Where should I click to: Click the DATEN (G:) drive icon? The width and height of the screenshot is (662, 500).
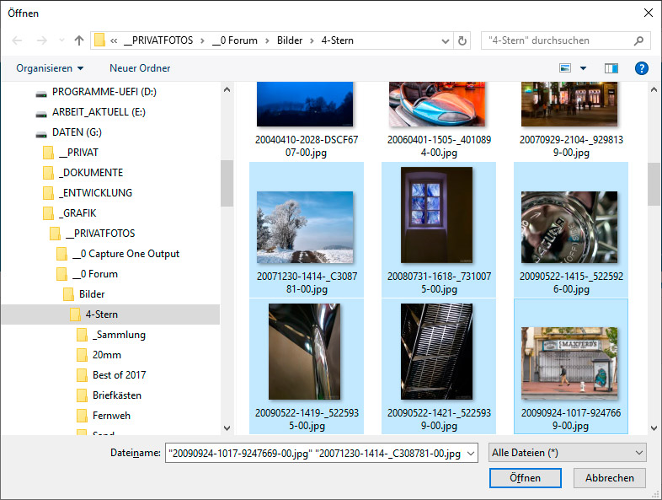[41, 134]
